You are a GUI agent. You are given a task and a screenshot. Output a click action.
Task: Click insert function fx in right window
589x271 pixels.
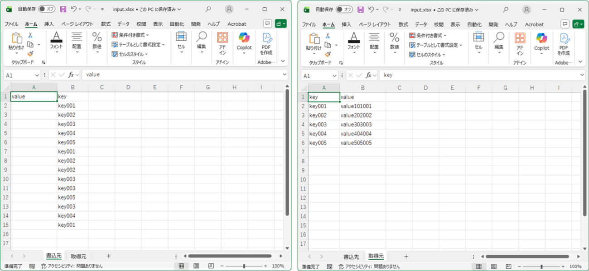click(370, 75)
